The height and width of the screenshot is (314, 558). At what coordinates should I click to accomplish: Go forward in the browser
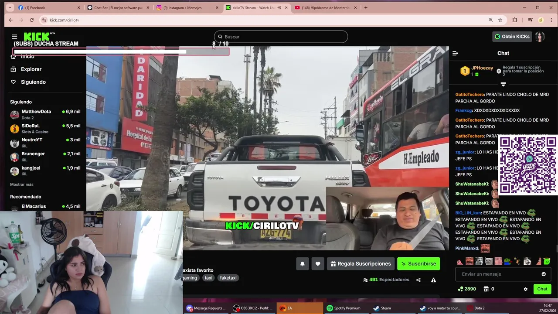(x=21, y=20)
